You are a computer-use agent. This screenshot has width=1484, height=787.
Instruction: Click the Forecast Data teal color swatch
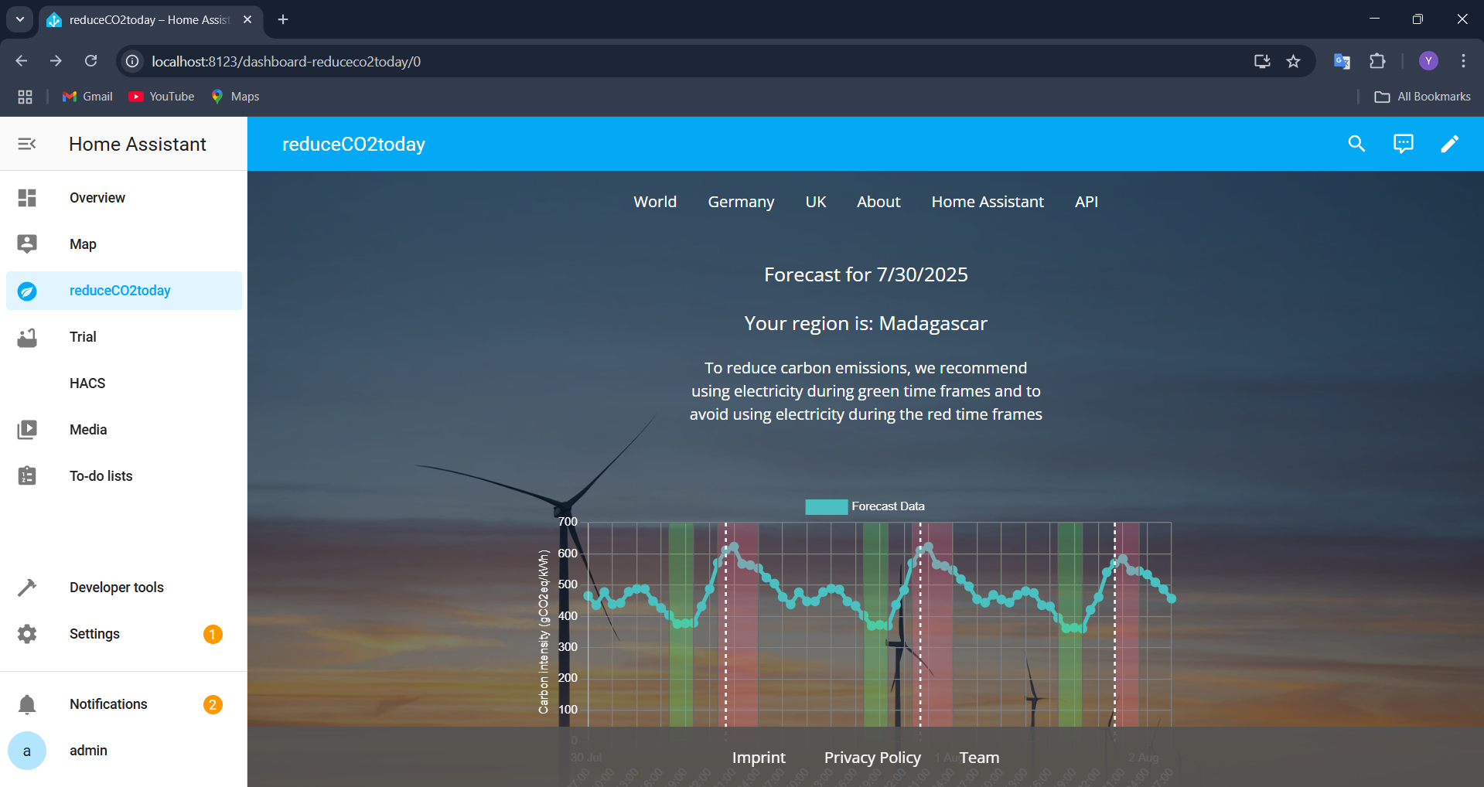(826, 506)
